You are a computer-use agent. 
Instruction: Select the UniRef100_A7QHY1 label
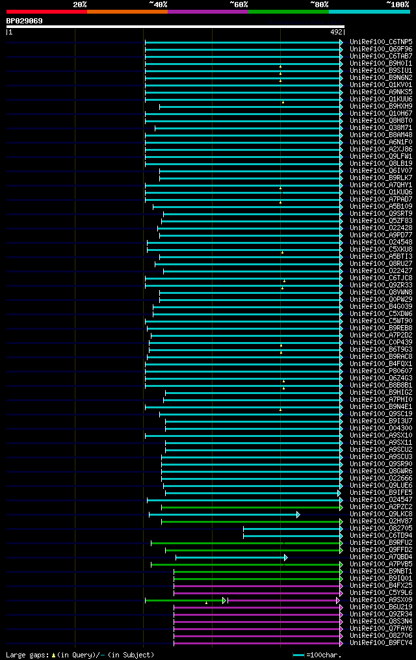[x=381, y=185]
